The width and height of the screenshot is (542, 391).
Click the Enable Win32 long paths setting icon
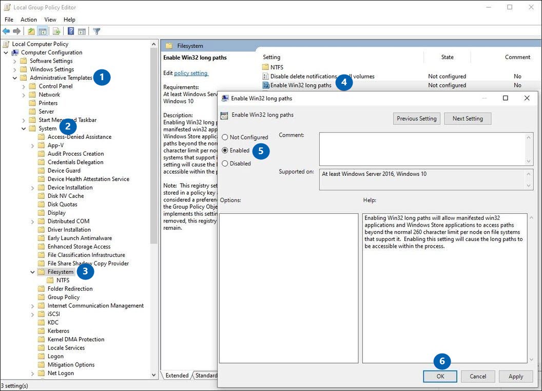[x=266, y=85]
